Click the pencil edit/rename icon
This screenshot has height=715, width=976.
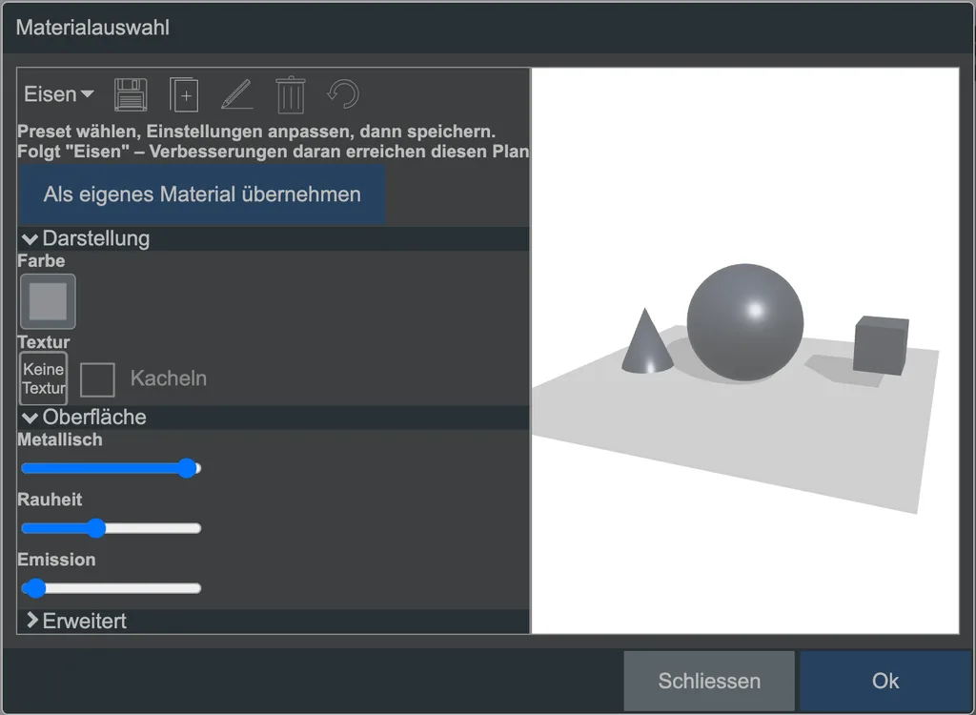(237, 94)
